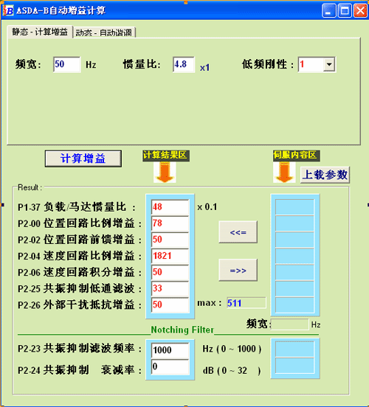
Task: Click orange arrow under 伺服内容区 label
Action: (x=284, y=172)
